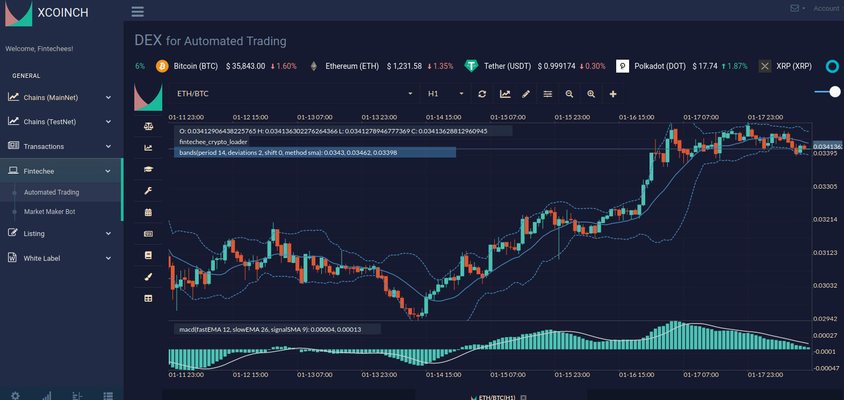Click the pencil drawing tool icon

[526, 94]
